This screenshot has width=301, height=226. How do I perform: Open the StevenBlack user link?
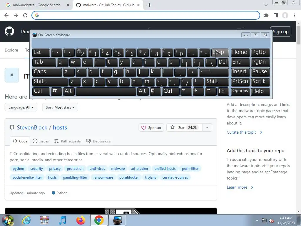click(x=32, y=128)
